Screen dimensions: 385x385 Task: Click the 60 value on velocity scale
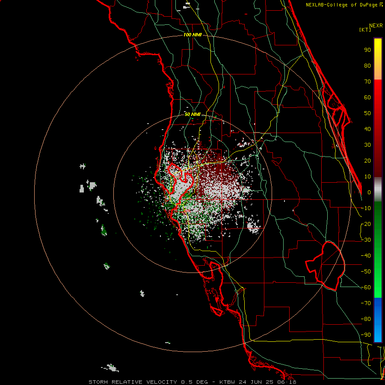pos(367,97)
